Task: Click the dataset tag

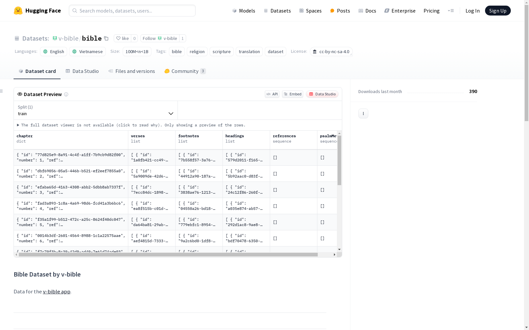Action: tap(275, 51)
